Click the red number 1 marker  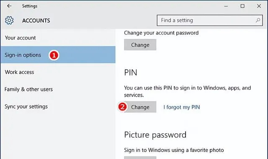54,55
